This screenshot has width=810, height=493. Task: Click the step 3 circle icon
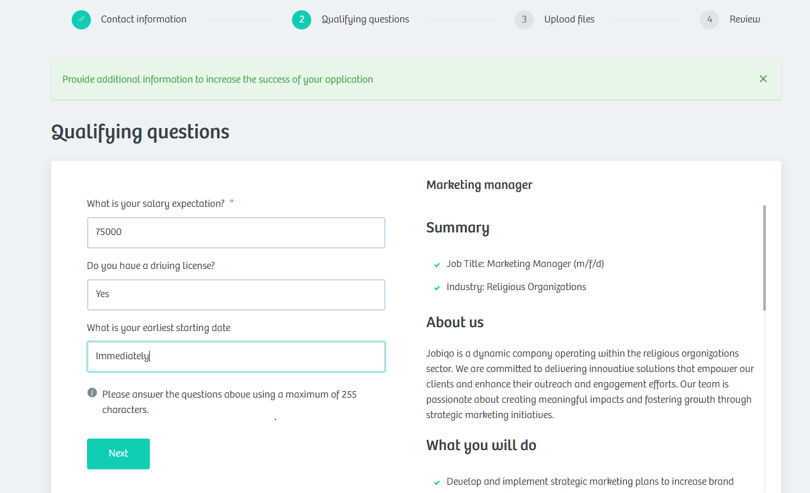(x=524, y=20)
